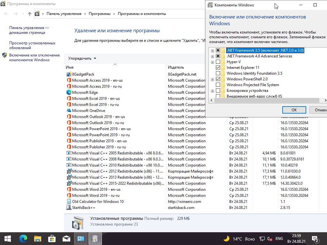Image resolution: width=327 pixels, height=245 pixels.
Task: Click the Office icon of Microsoft PowerPoint 2019 - ru-ru
Action: (69, 135)
